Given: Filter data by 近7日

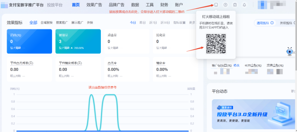Looking at the screenshot, I should point(153,22).
